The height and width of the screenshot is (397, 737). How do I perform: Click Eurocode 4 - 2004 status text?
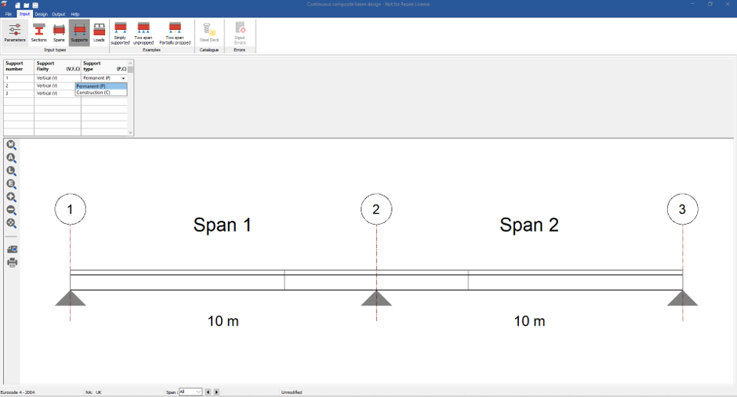pyautogui.click(x=18, y=392)
